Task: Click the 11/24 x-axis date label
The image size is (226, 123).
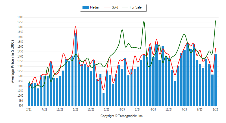Action: click(169, 109)
